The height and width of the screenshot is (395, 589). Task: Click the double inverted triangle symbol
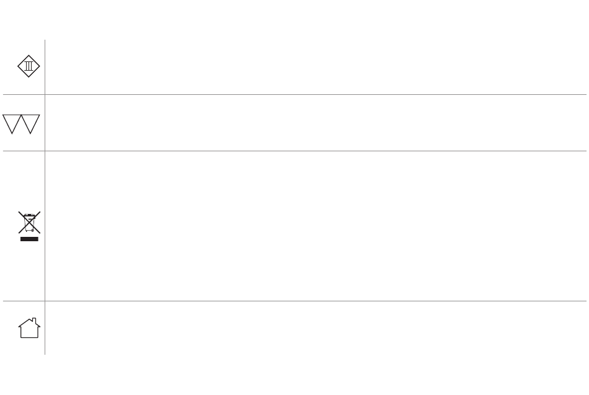[x=21, y=124]
